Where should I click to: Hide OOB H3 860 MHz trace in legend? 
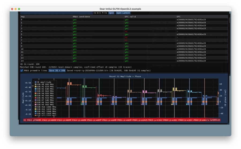pyautogui.click(x=44, y=91)
